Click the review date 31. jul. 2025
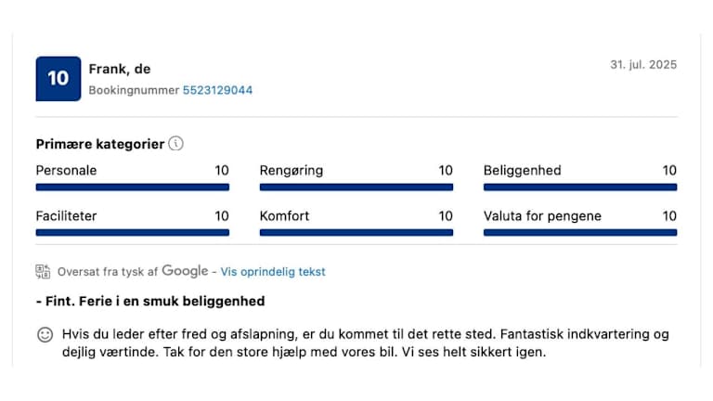This screenshot has height=401, width=713. (x=642, y=65)
